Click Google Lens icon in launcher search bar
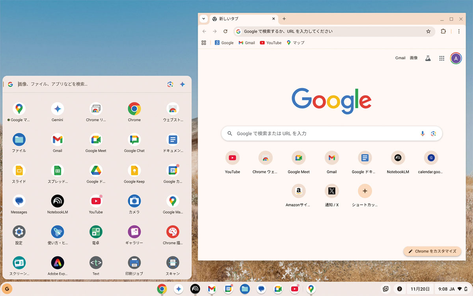The height and width of the screenshot is (296, 473). click(170, 84)
